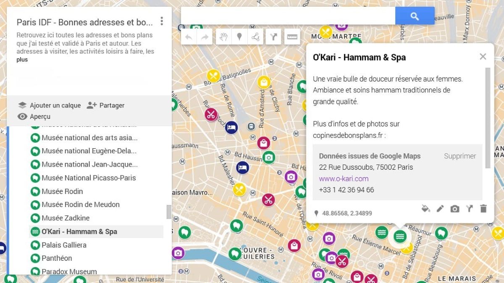Click the highlighted 'O'Kari - Hammam & Spa' list row
This screenshot has width=504, height=283.
coord(96,231)
